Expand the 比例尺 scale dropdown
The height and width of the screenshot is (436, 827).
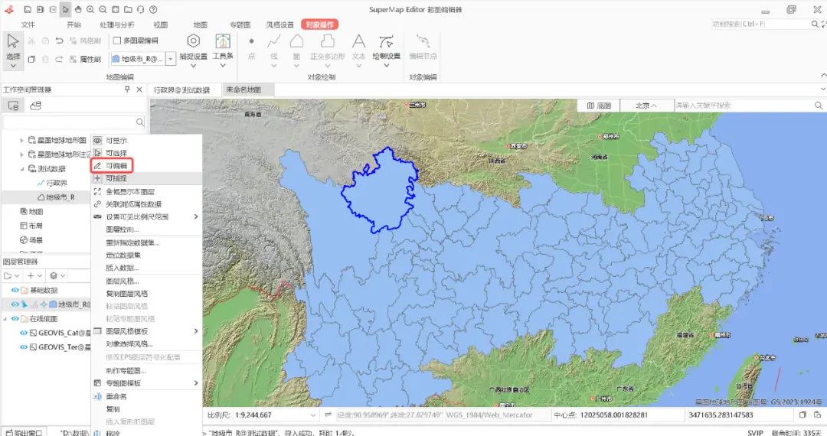tap(311, 415)
